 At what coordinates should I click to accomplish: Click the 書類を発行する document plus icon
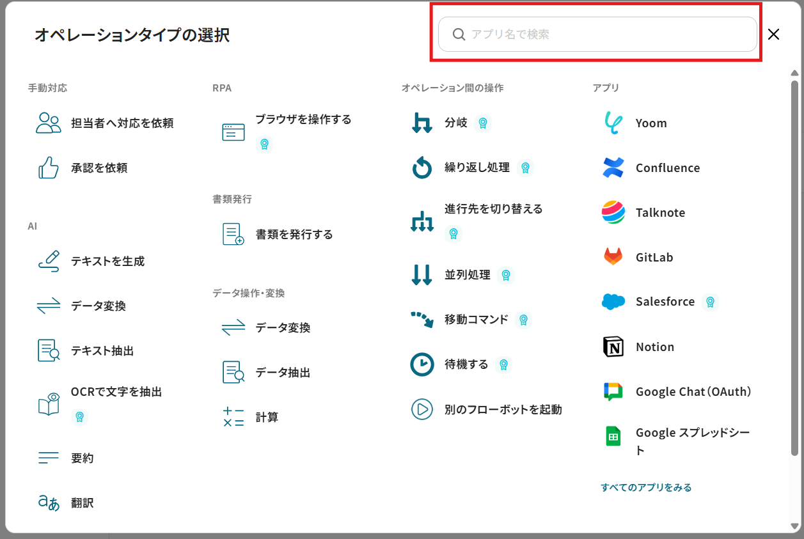pyautogui.click(x=233, y=234)
